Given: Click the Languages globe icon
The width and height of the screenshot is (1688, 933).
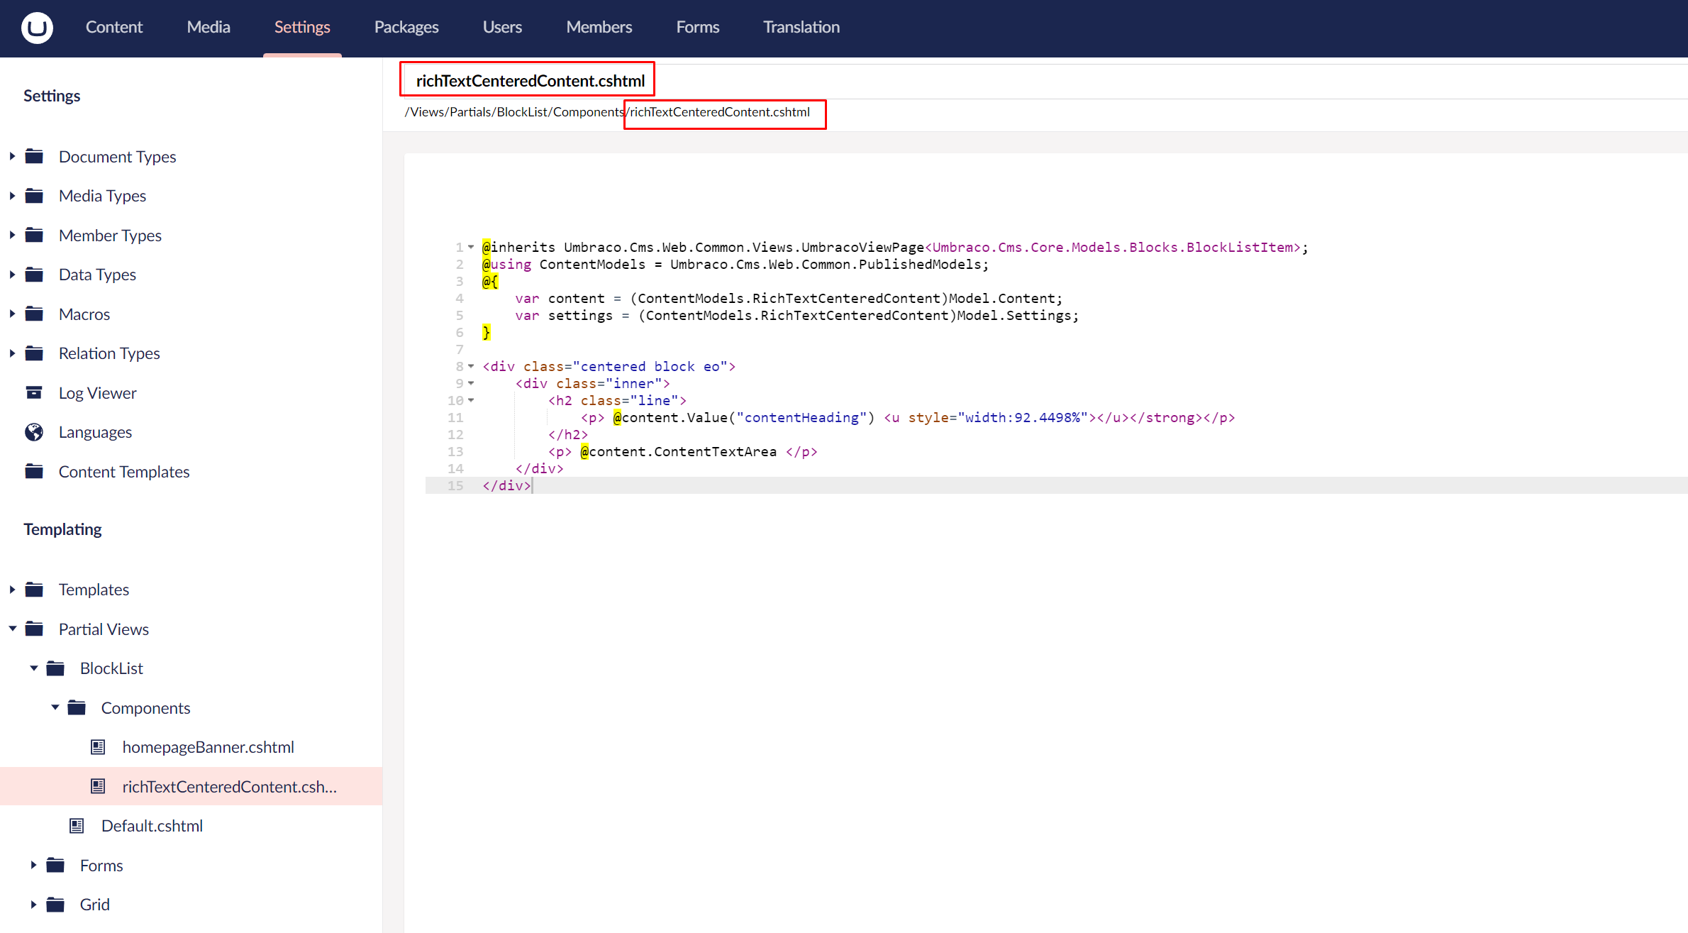Looking at the screenshot, I should (34, 432).
